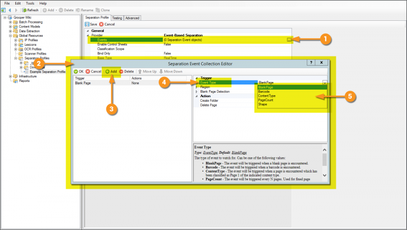Select Scanner Profiles in the tree

(x=35, y=53)
